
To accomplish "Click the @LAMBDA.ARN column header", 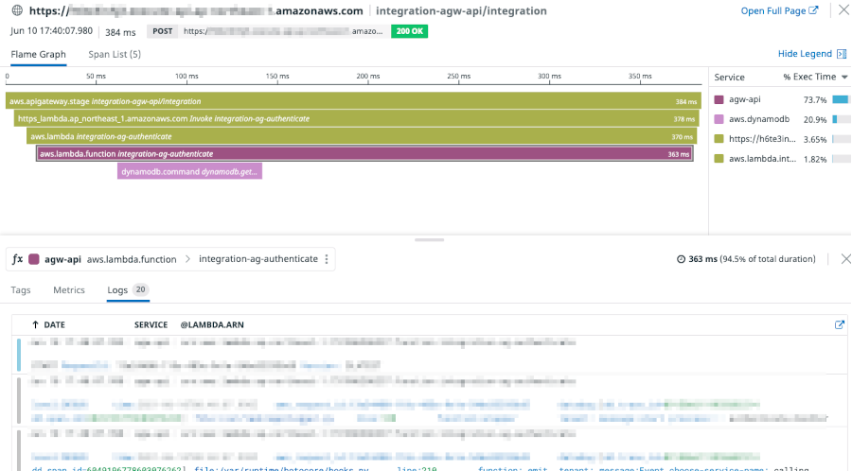I will click(212, 324).
